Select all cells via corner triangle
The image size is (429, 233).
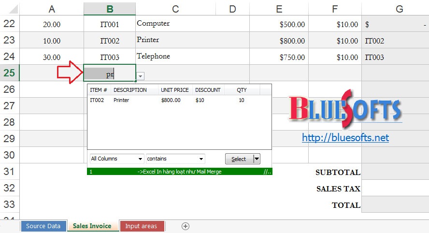point(13,9)
